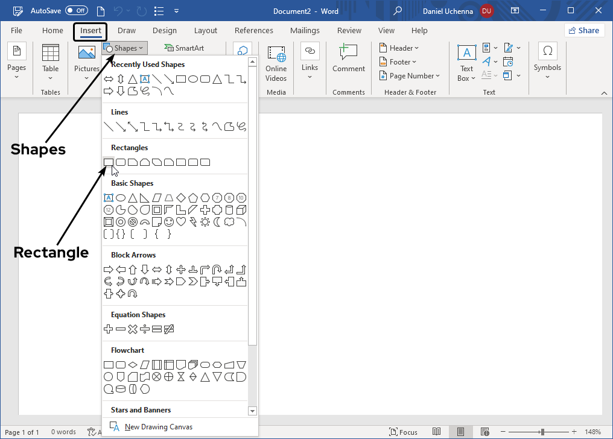
Task: Switch to Focus mode in the status bar
Action: point(403,432)
